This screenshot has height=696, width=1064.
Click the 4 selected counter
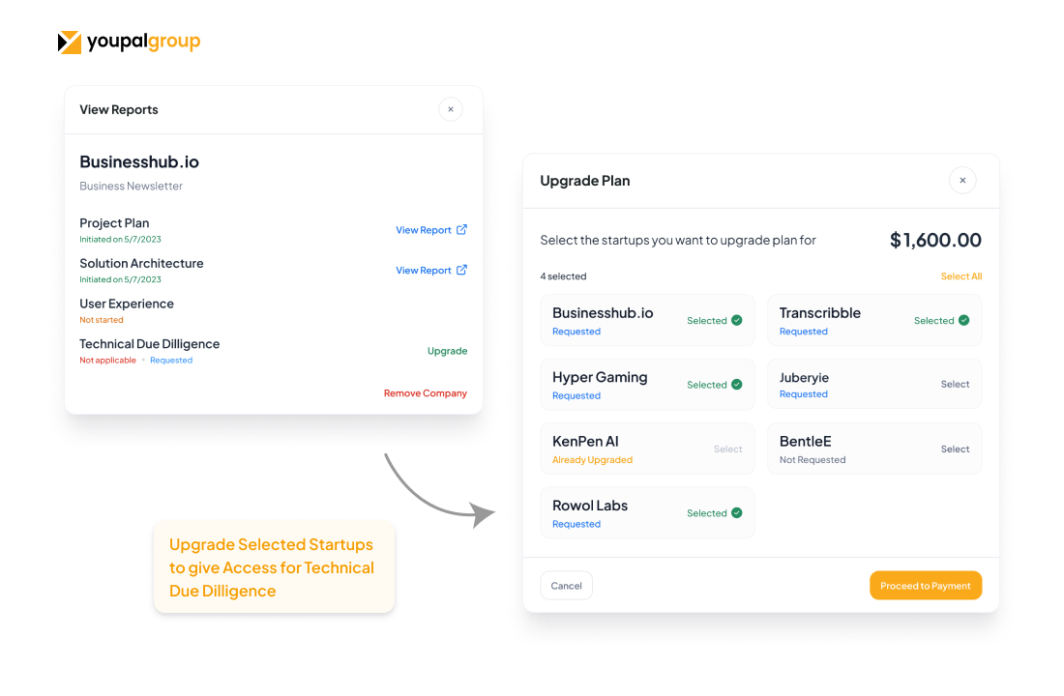pyautogui.click(x=563, y=276)
